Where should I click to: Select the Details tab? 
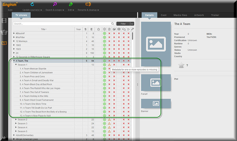pyautogui.click(x=149, y=15)
